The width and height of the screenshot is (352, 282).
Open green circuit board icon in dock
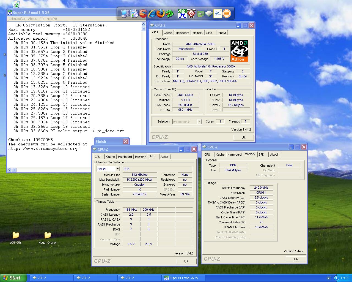pos(200,13)
